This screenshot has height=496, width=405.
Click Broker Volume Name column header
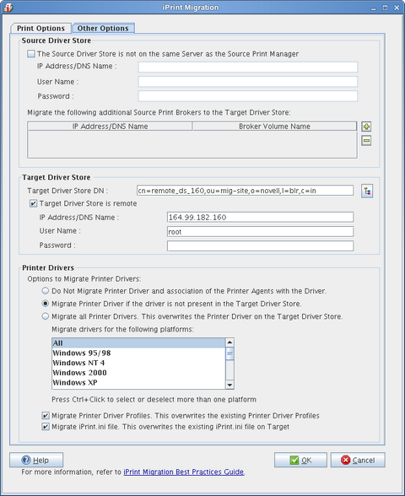tap(274, 127)
